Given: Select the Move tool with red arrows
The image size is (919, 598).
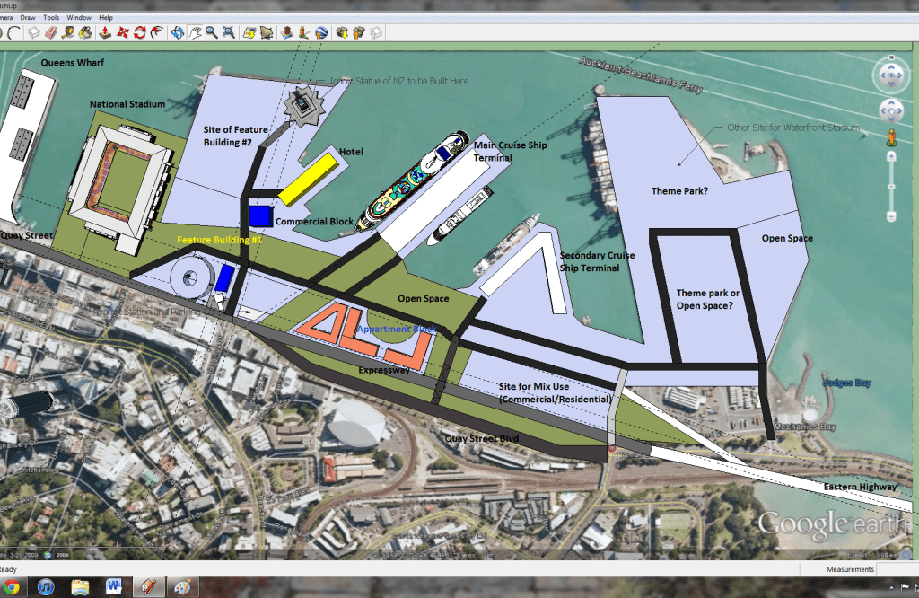Looking at the screenshot, I should (123, 33).
